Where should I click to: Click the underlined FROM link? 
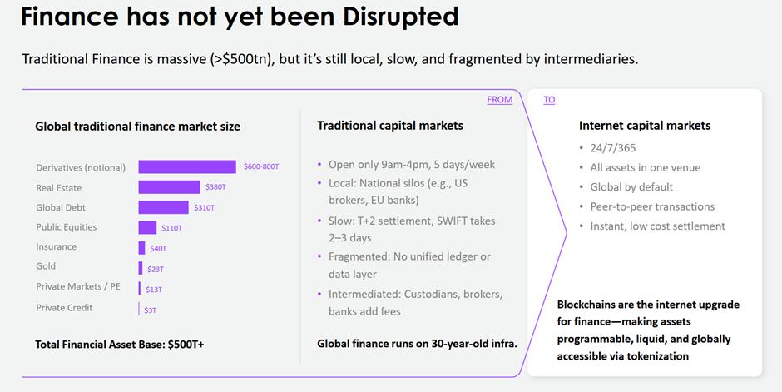tap(500, 100)
